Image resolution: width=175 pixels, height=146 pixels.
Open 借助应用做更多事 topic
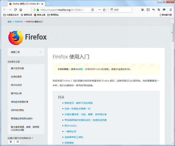coord(19,102)
